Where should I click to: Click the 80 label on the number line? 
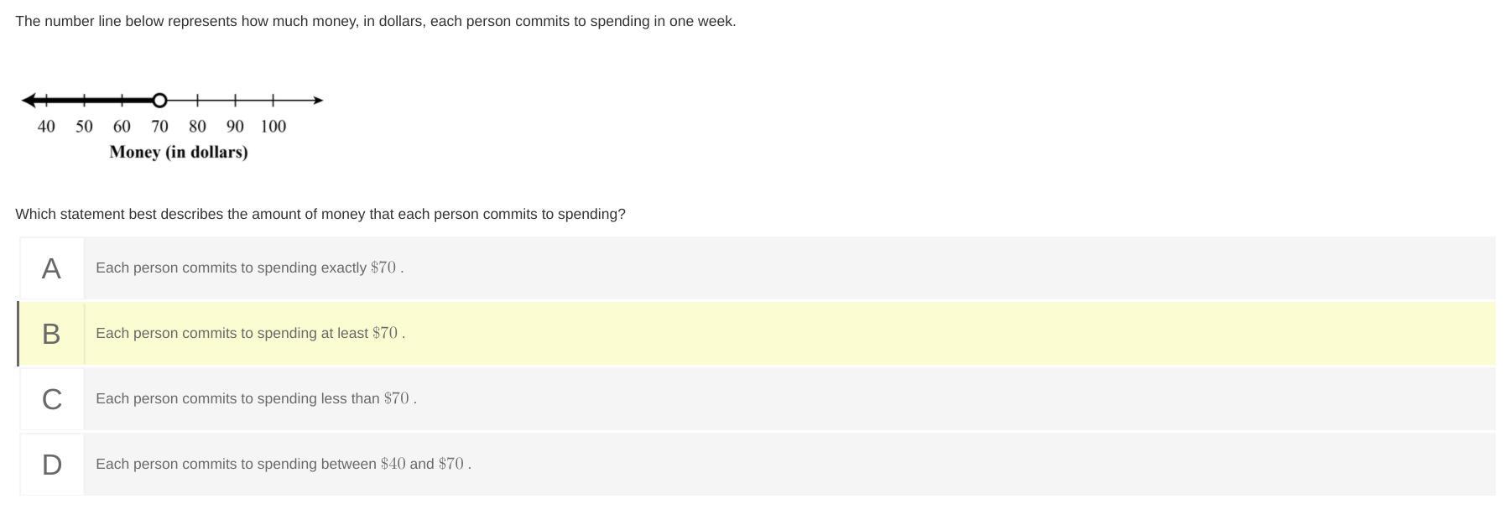pos(197,127)
